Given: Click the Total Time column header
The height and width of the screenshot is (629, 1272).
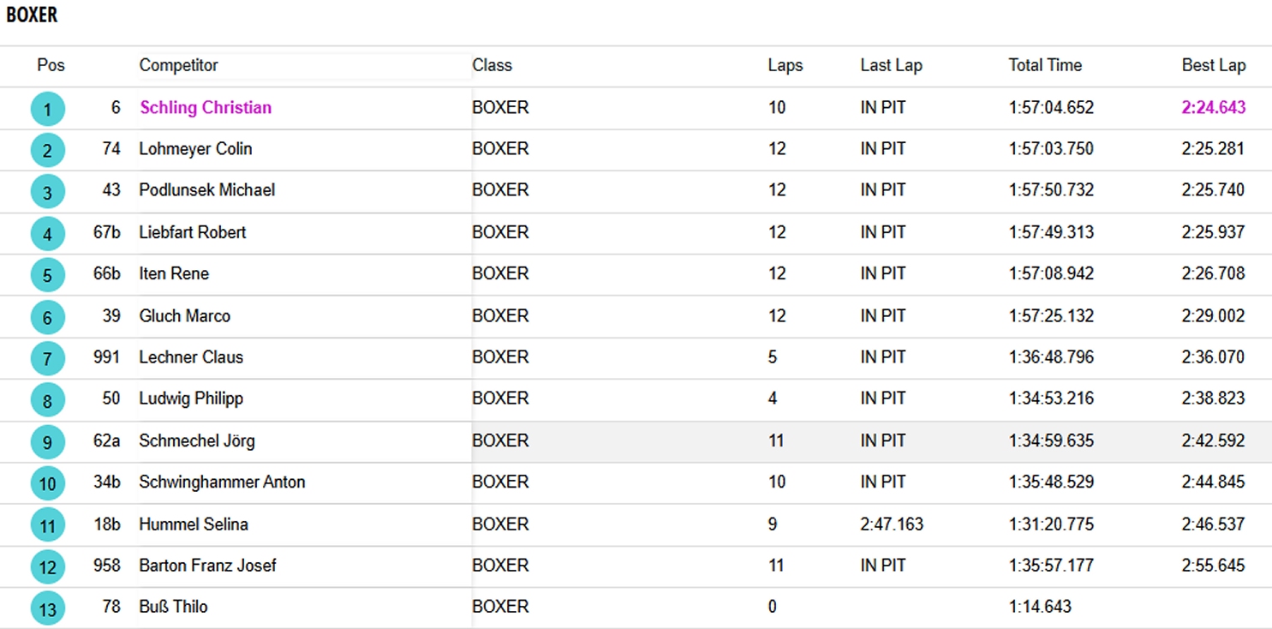Looking at the screenshot, I should coord(1044,65).
